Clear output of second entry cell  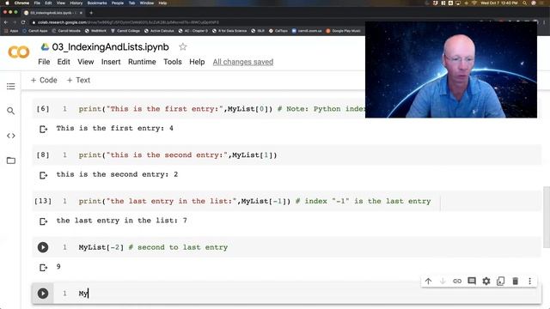click(43, 175)
